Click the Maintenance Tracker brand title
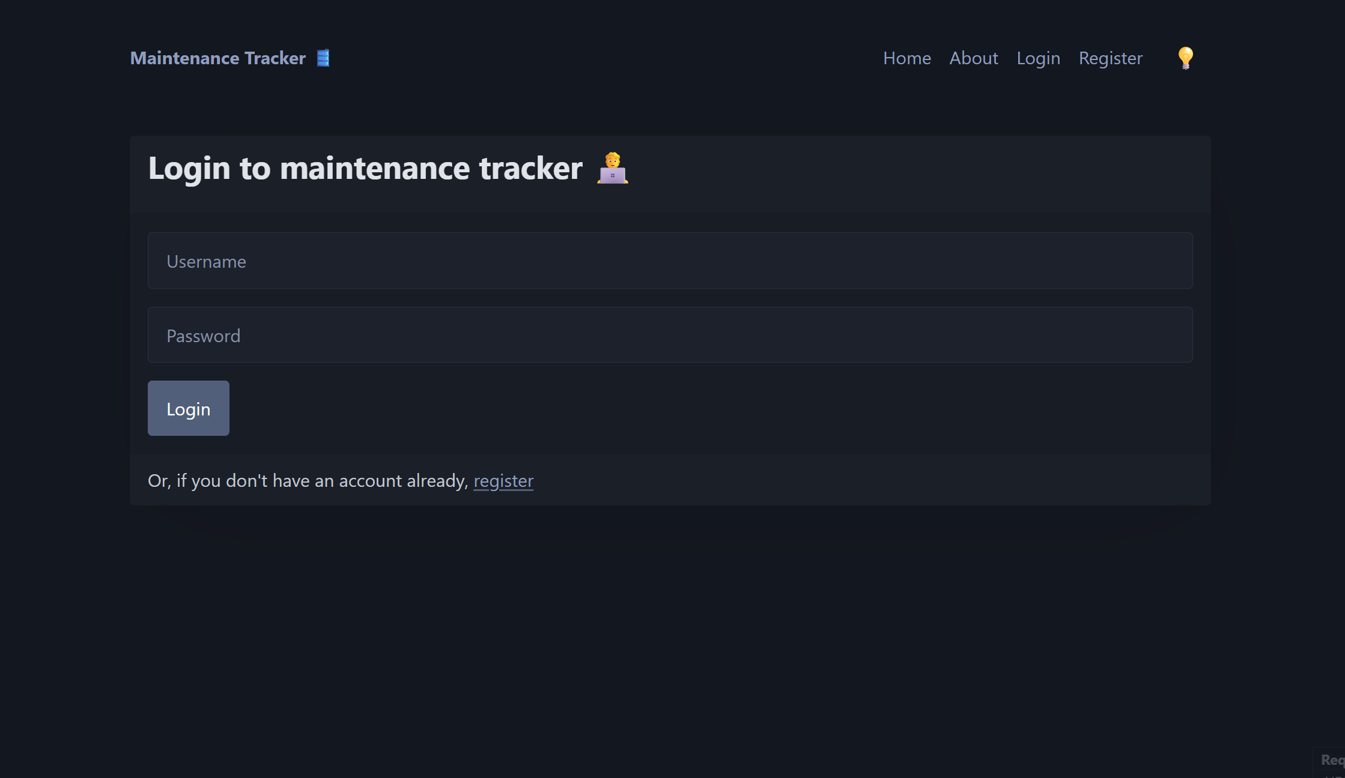Image resolution: width=1345 pixels, height=778 pixels. point(218,58)
